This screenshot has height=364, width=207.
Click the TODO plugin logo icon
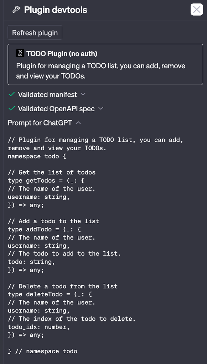(20, 53)
